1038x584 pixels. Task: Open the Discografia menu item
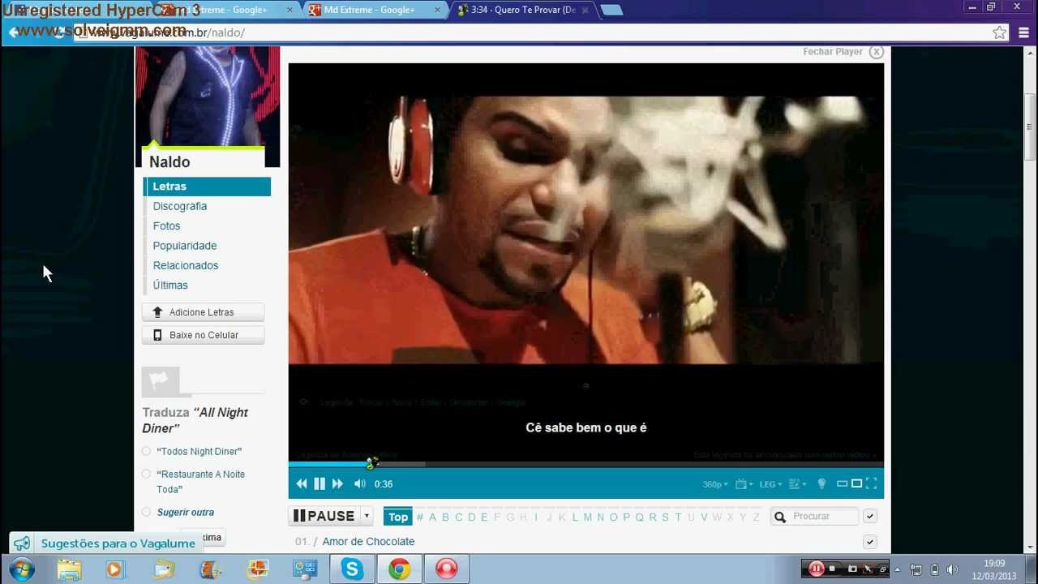tap(180, 206)
